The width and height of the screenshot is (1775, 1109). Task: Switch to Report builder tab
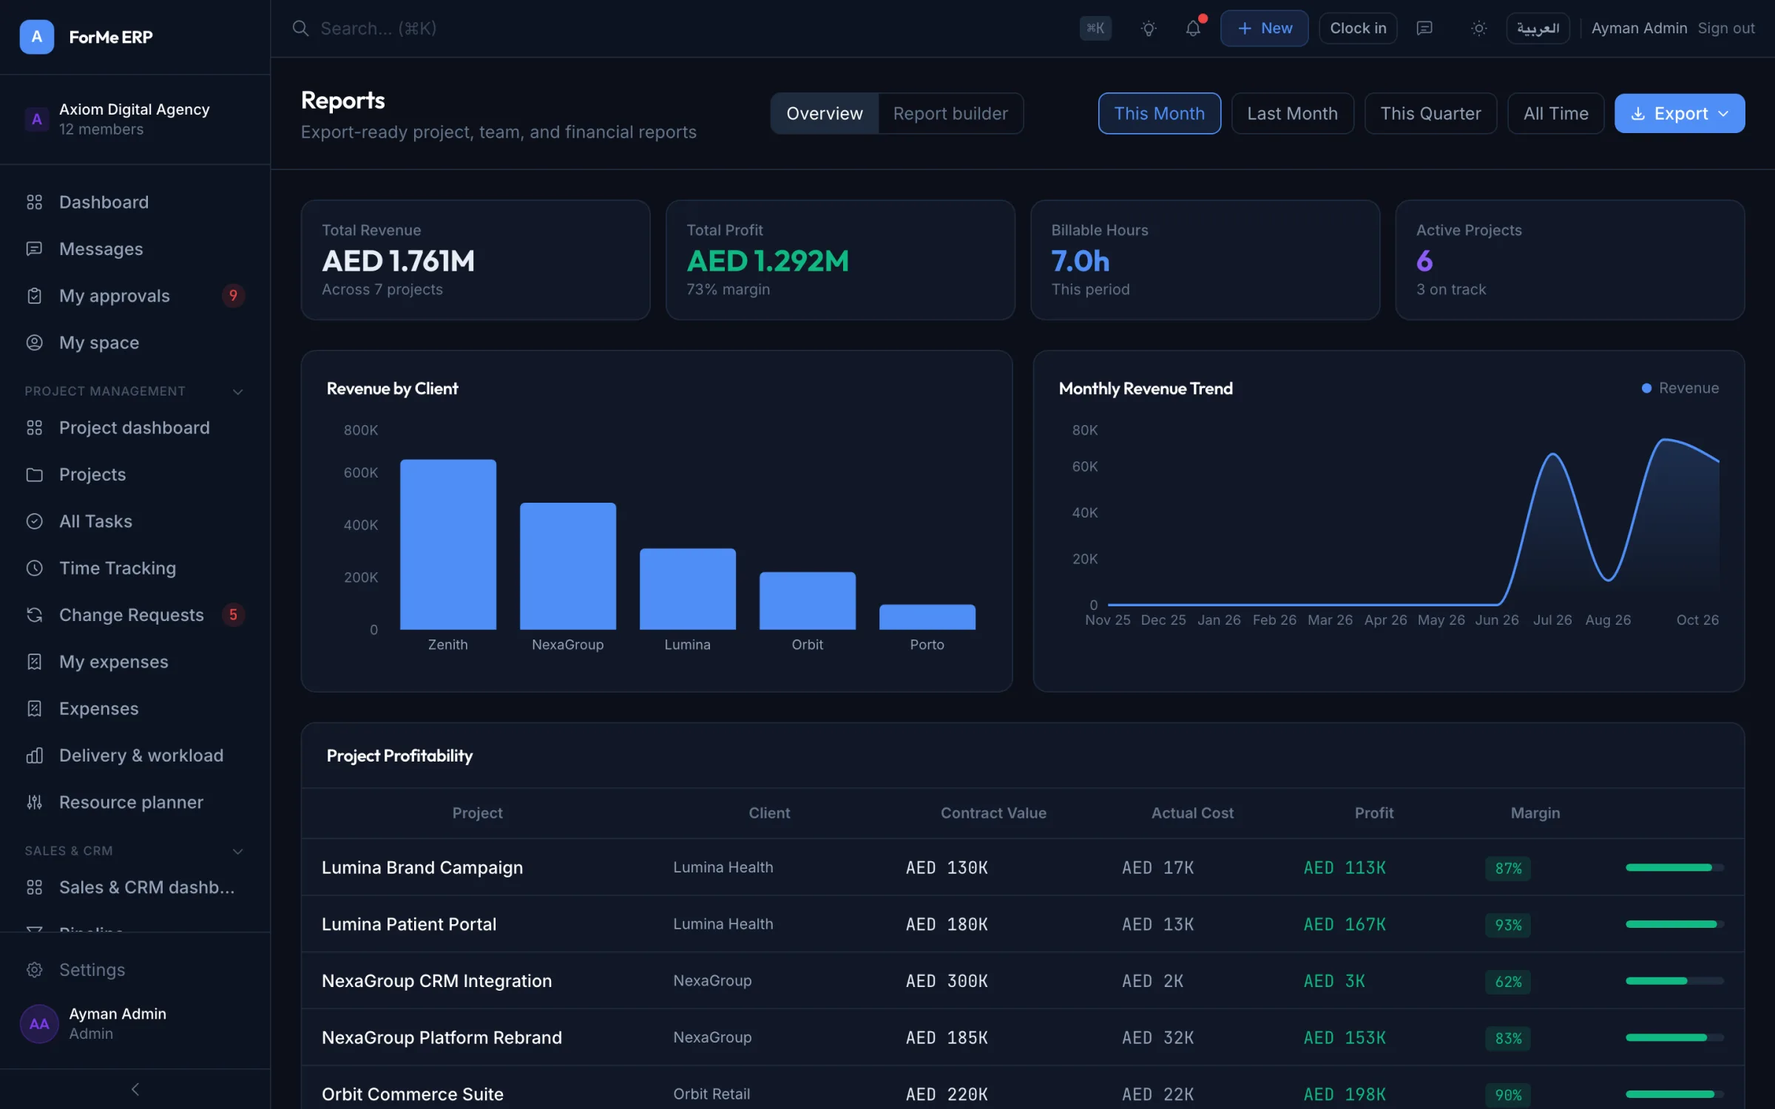pos(950,113)
